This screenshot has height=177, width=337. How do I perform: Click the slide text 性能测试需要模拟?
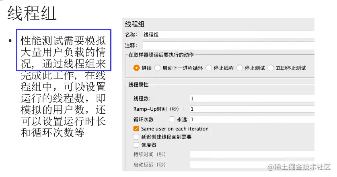pyautogui.click(x=63, y=41)
